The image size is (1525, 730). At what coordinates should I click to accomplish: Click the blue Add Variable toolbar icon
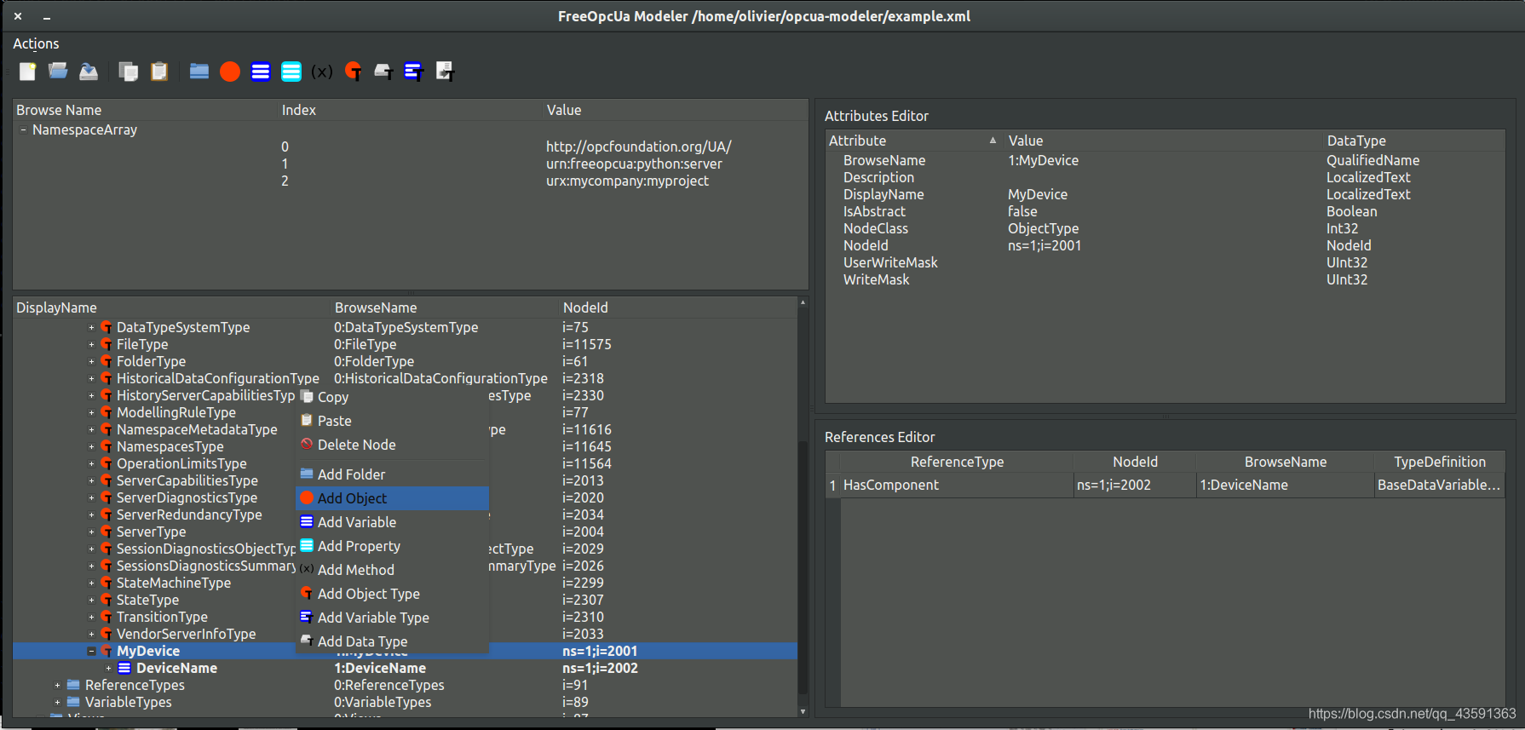pyautogui.click(x=261, y=72)
